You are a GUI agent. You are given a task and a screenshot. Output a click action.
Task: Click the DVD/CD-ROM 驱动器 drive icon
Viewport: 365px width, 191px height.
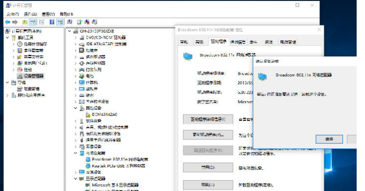[82, 37]
